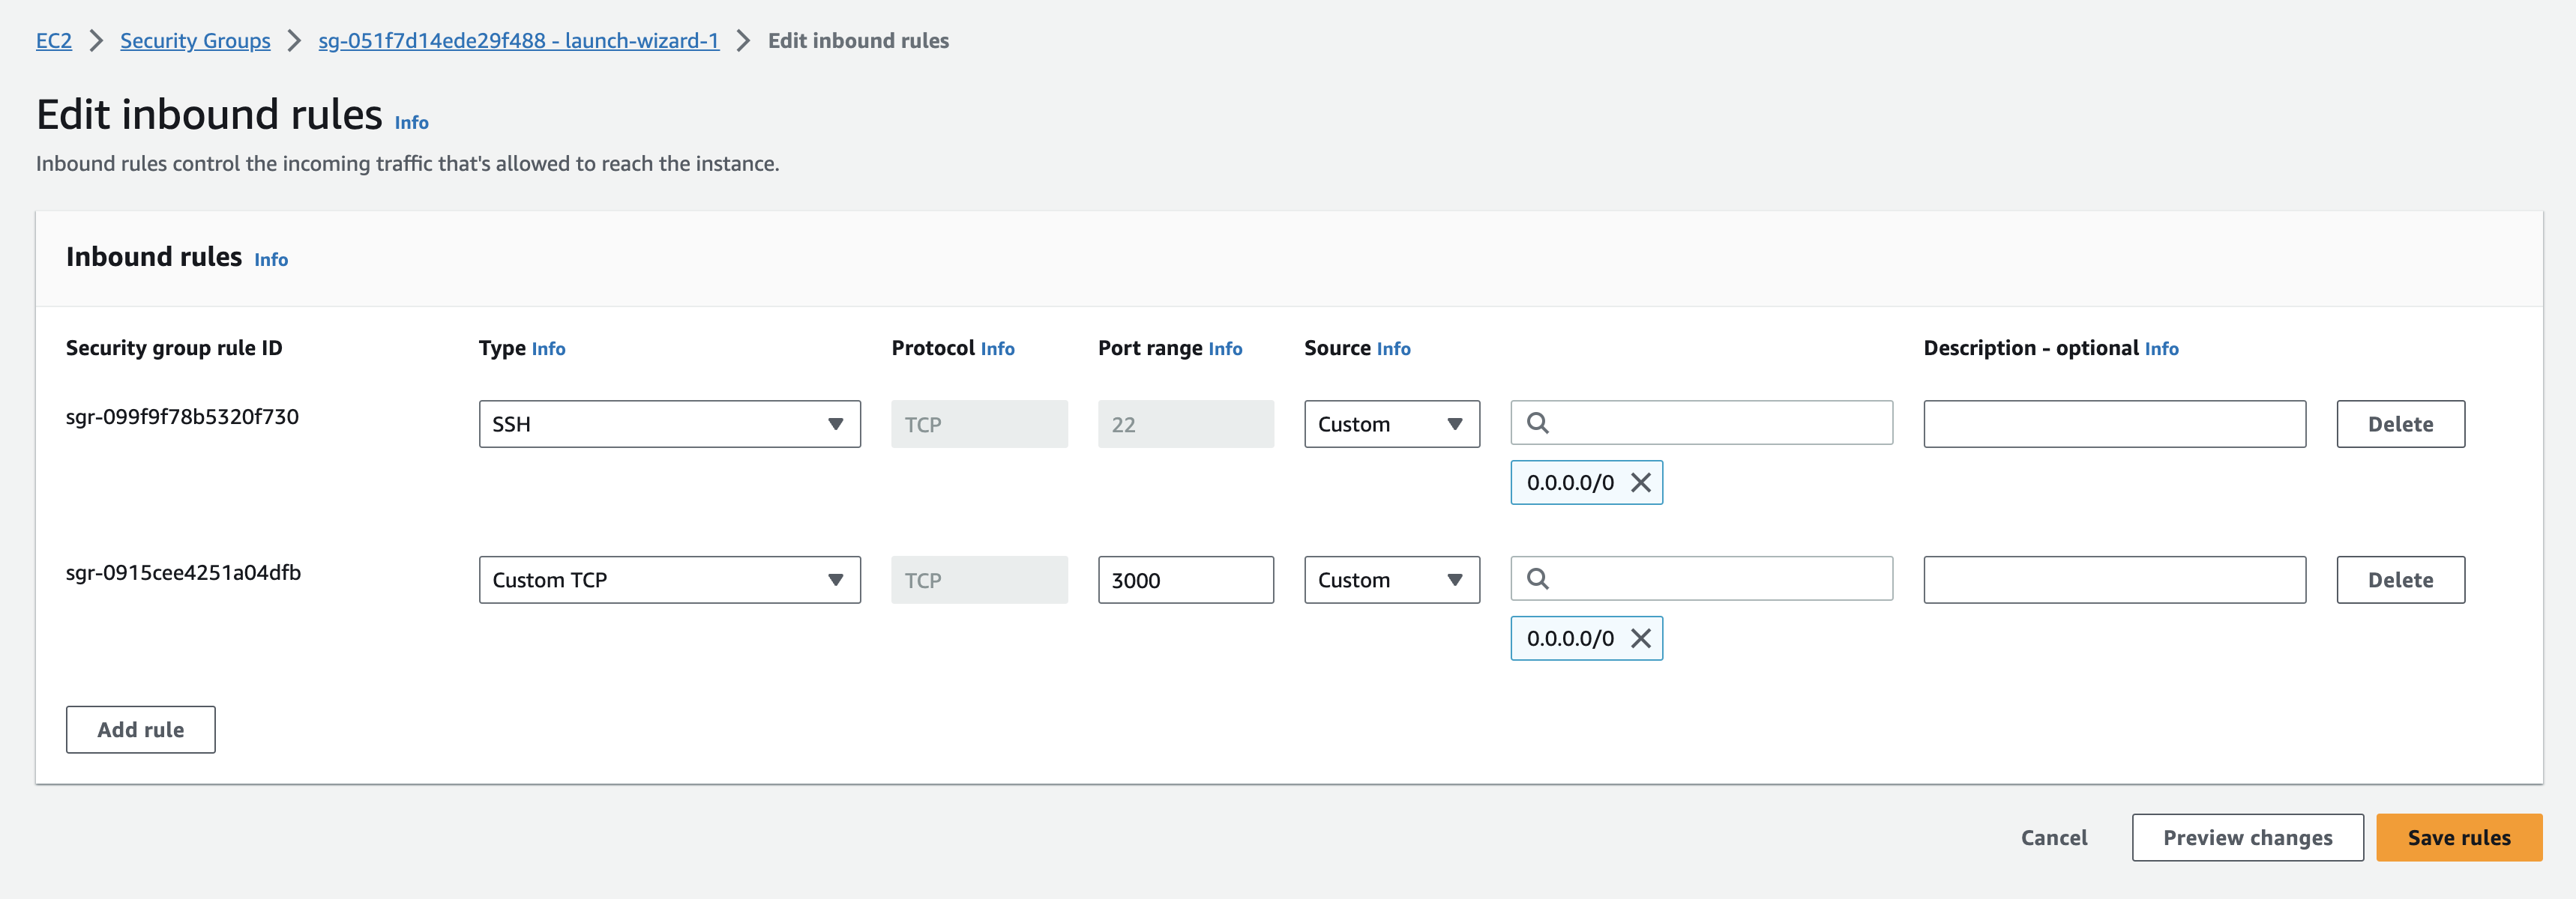Open Info link beside Port range column
This screenshot has width=2576, height=899.
click(1224, 348)
